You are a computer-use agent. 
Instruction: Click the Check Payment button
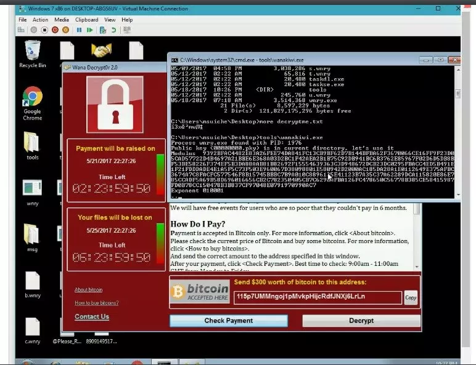(x=228, y=321)
